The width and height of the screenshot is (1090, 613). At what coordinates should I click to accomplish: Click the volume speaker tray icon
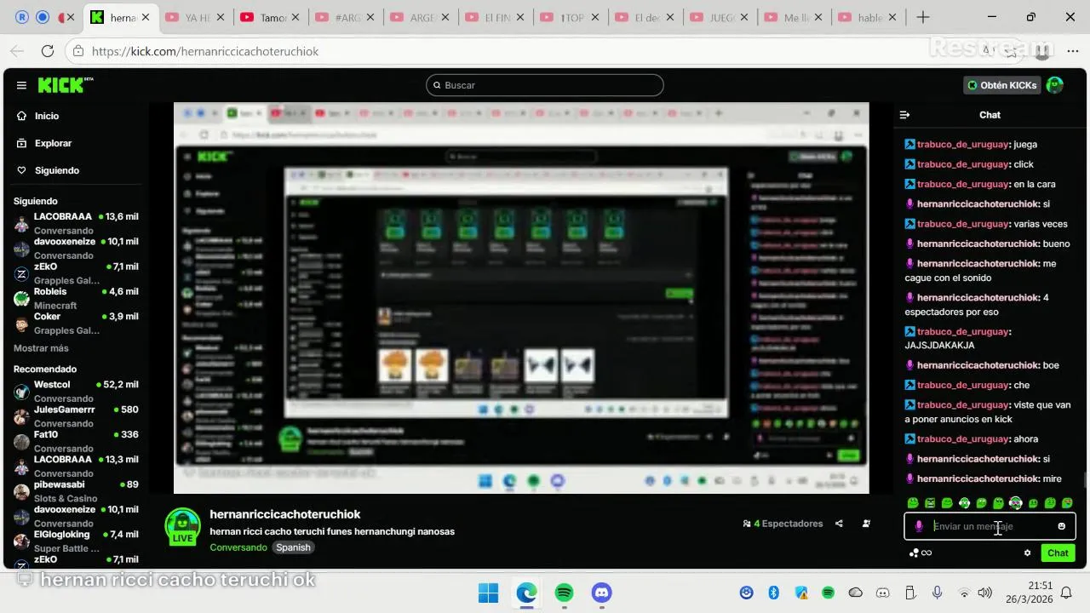pos(985,593)
